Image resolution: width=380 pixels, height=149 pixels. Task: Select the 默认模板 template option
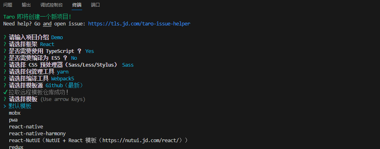20,106
